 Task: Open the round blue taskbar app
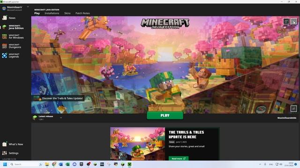click(75, 164)
